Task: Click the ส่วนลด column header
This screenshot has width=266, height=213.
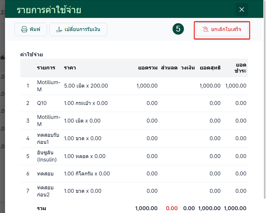Action: coord(169,68)
